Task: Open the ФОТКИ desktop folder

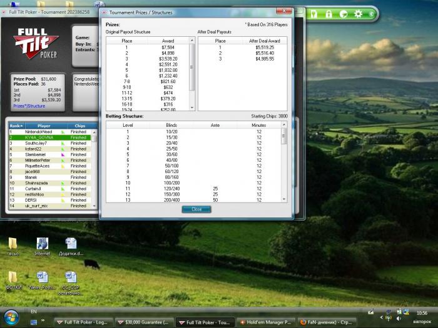Action: (x=13, y=281)
